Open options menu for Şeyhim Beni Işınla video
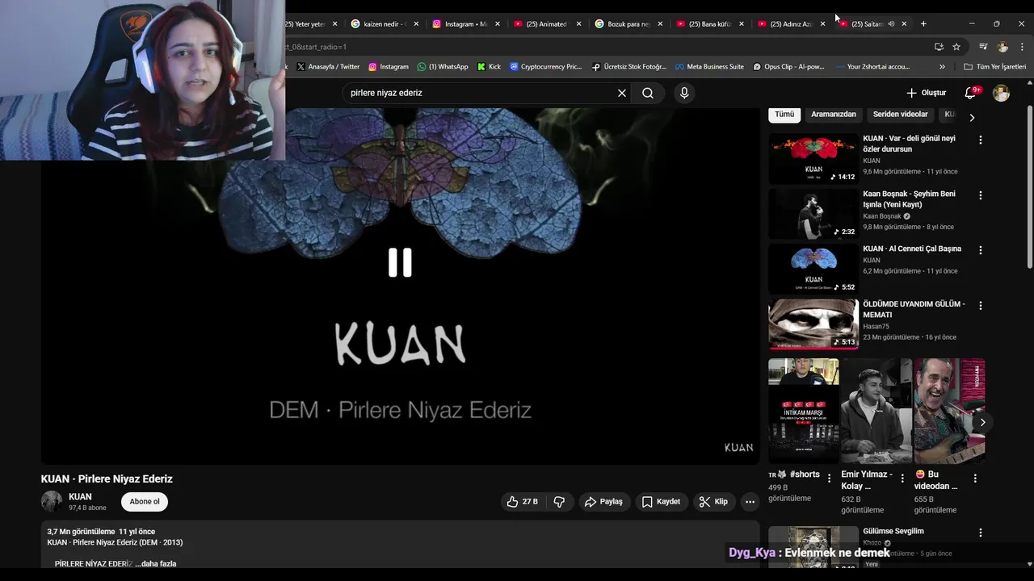 [x=981, y=195]
